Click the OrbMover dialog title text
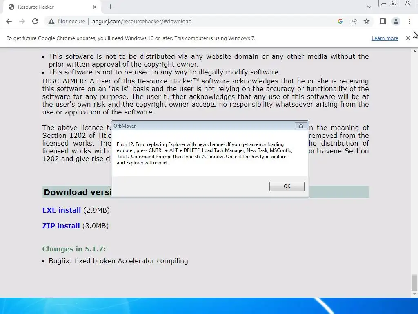The width and height of the screenshot is (418, 314). [125, 126]
